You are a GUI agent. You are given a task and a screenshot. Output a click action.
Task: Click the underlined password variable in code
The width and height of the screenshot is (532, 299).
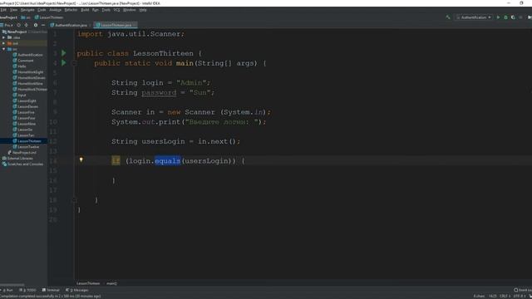(x=159, y=92)
